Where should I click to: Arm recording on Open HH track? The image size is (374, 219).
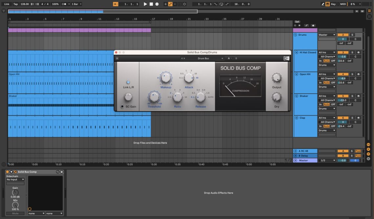[x=358, y=74]
